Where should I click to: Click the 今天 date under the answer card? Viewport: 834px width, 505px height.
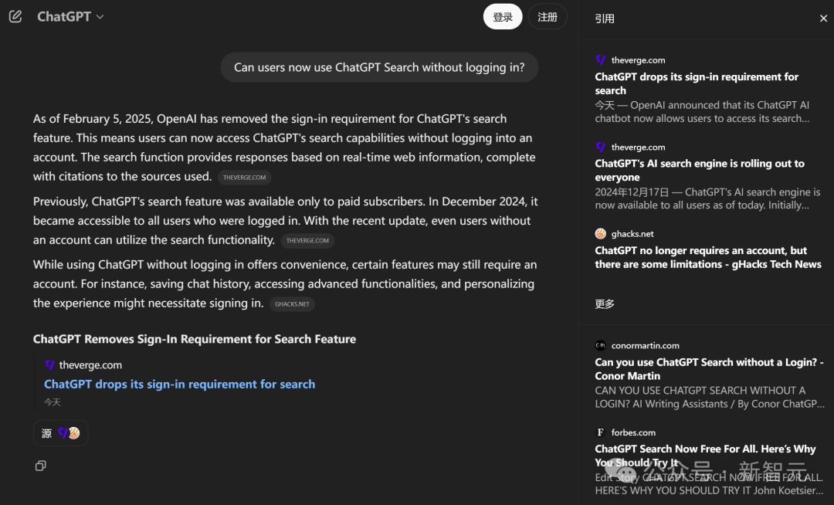[53, 402]
